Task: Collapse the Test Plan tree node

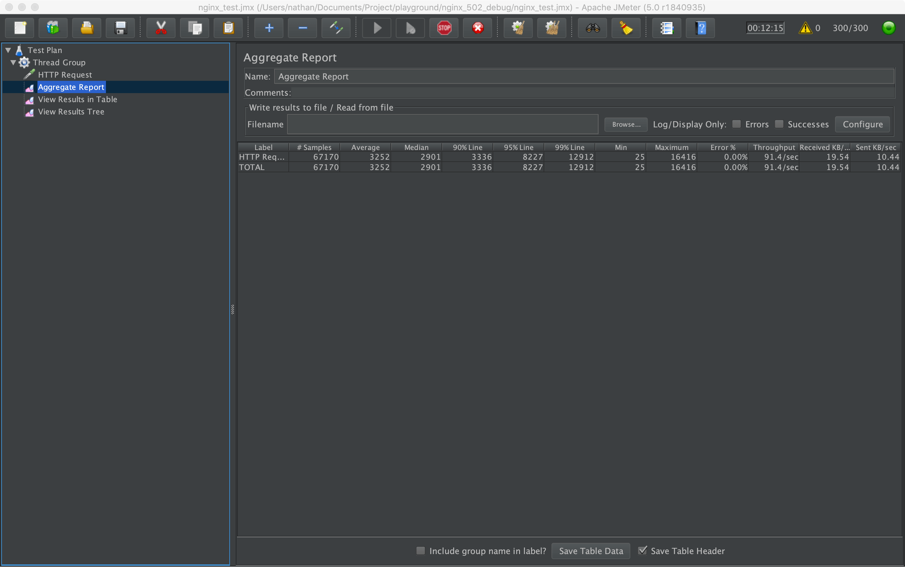Action: (x=8, y=50)
